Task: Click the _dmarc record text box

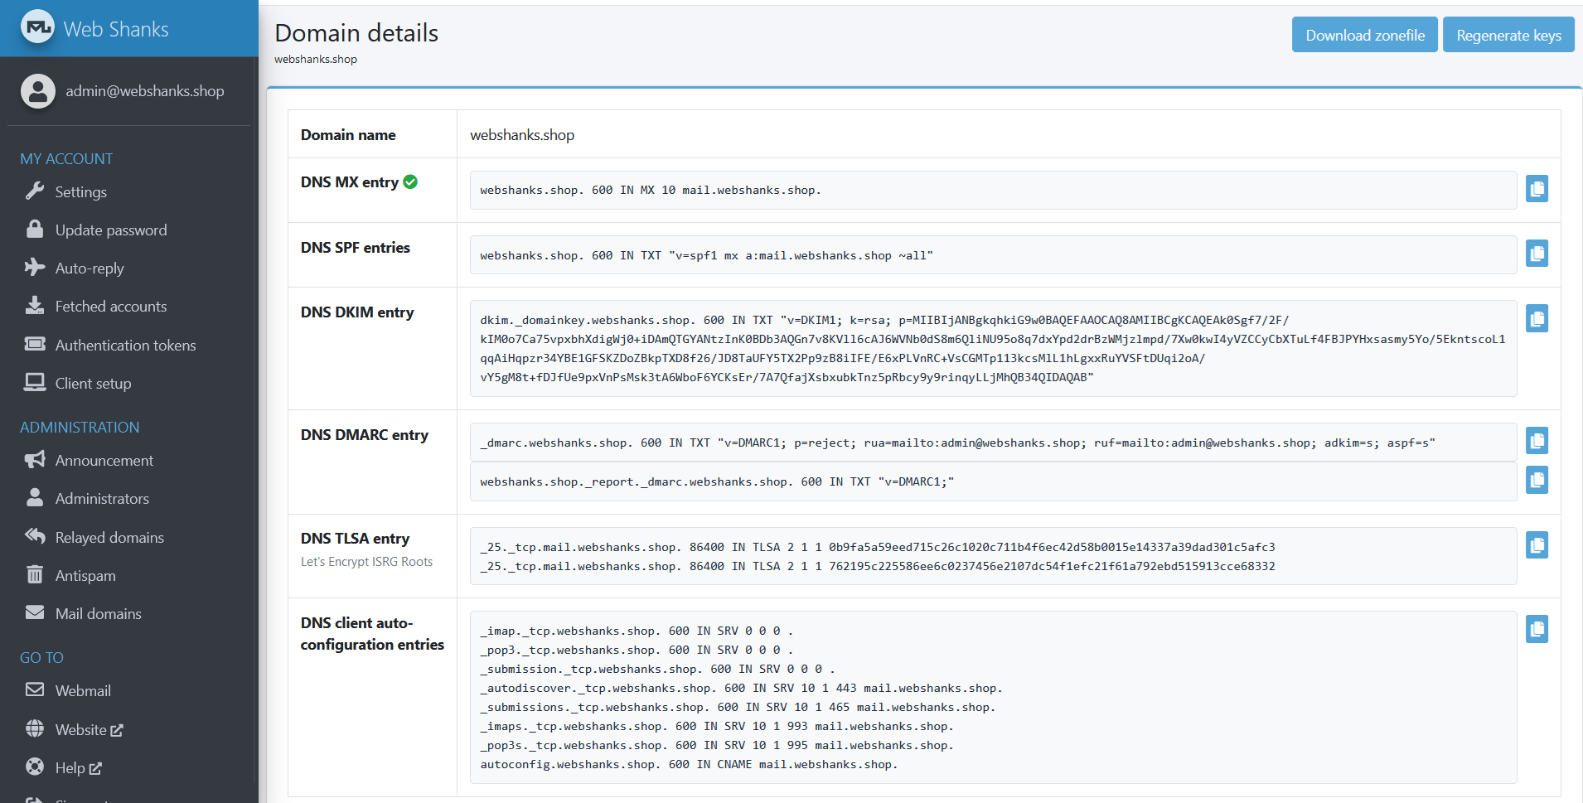Action: tap(993, 443)
